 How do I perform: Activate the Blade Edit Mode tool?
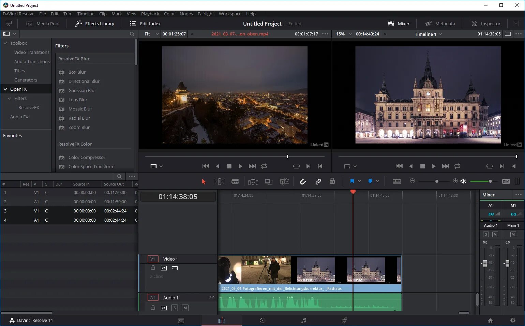point(235,181)
